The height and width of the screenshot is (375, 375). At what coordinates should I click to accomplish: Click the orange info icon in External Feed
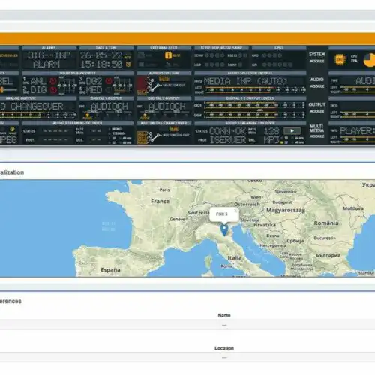click(168, 55)
